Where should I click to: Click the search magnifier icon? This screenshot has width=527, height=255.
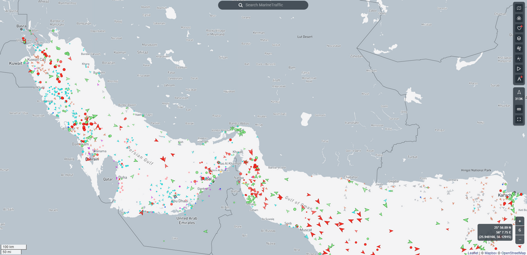pos(241,5)
